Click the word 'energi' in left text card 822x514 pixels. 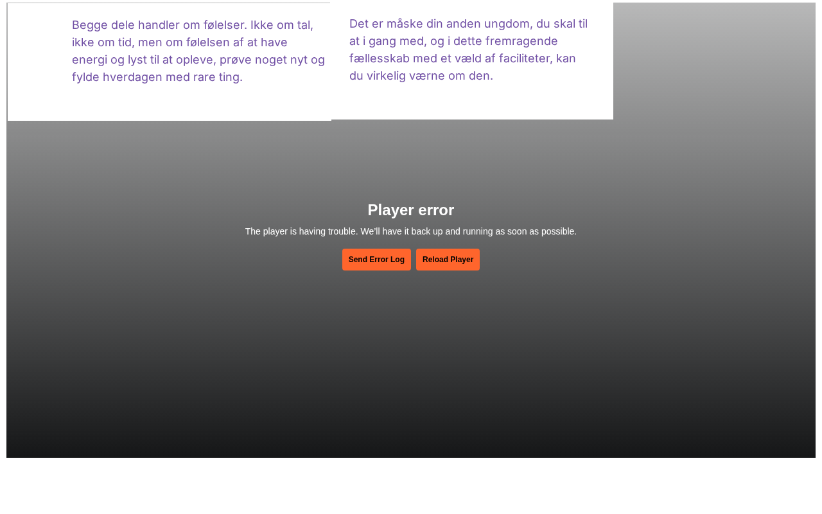89,60
